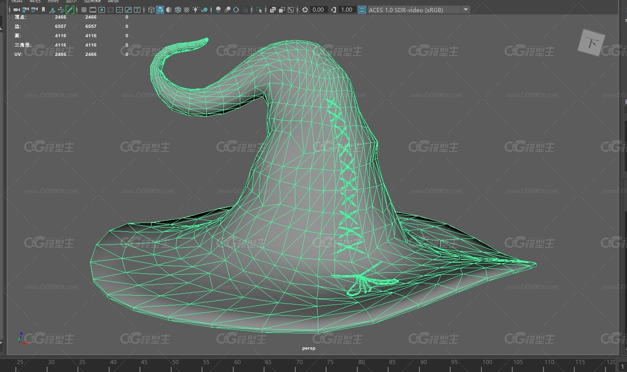Click the Select Camera icon
The width and height of the screenshot is (627, 372).
pos(16,9)
